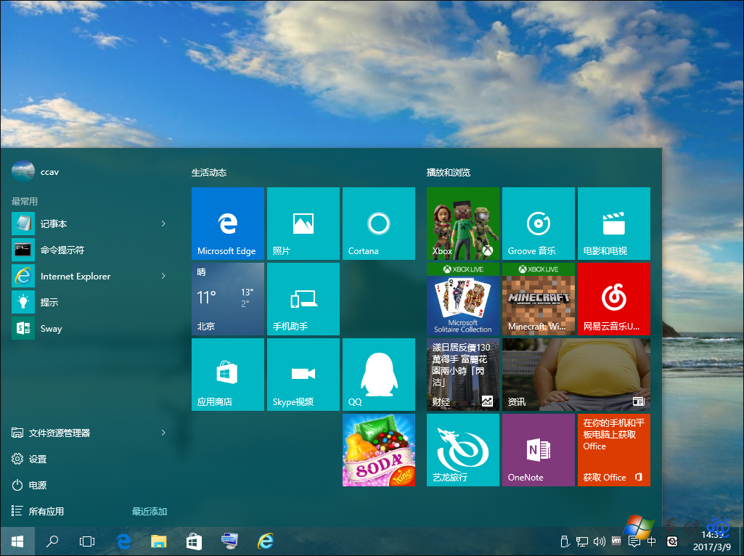Launch the Cortana tile
744x556 pixels.
379,224
